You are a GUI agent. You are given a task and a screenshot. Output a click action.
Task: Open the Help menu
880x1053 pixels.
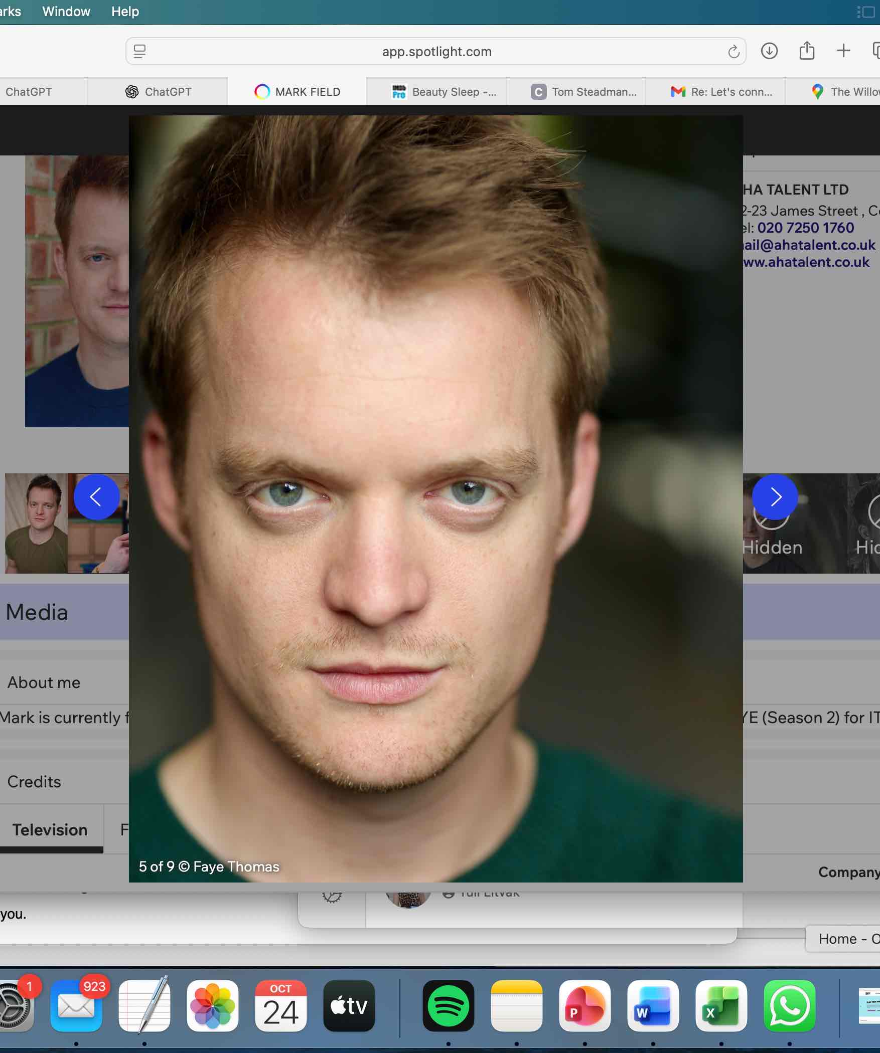125,12
